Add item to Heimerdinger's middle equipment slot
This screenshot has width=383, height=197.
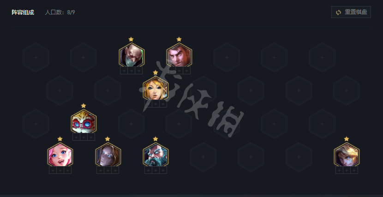pyautogui.click(x=84, y=137)
